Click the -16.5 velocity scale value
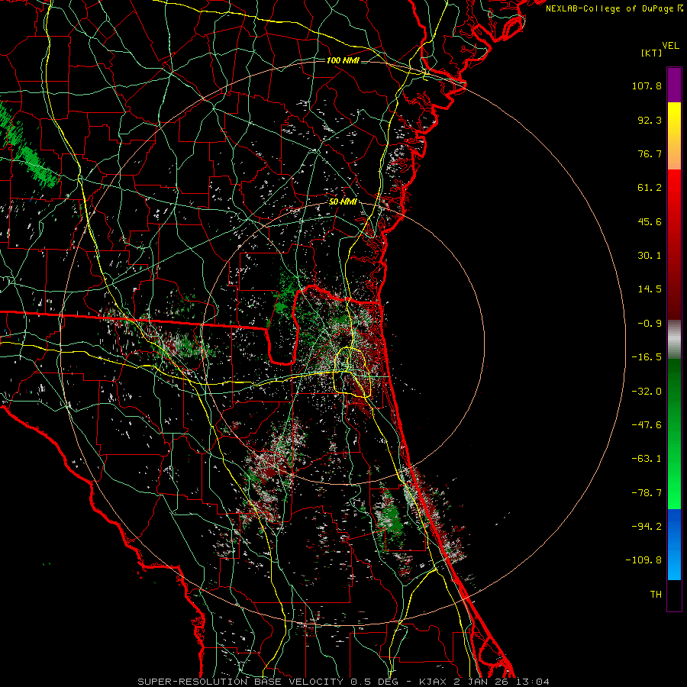This screenshot has height=687, width=687. 647,357
